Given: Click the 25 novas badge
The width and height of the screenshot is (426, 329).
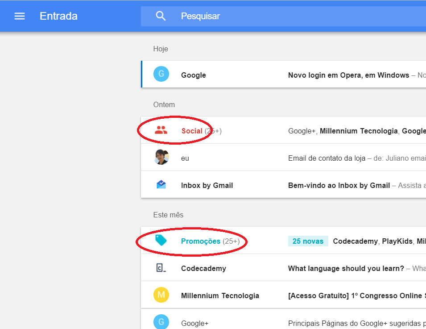Looking at the screenshot, I should tap(308, 241).
